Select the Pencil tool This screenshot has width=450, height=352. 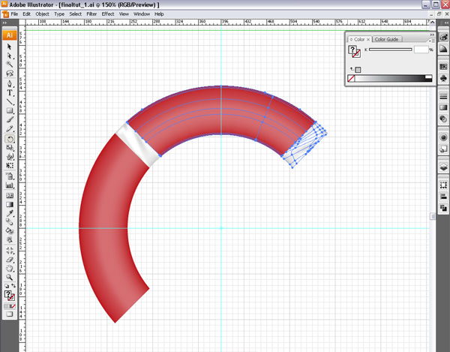pos(10,128)
